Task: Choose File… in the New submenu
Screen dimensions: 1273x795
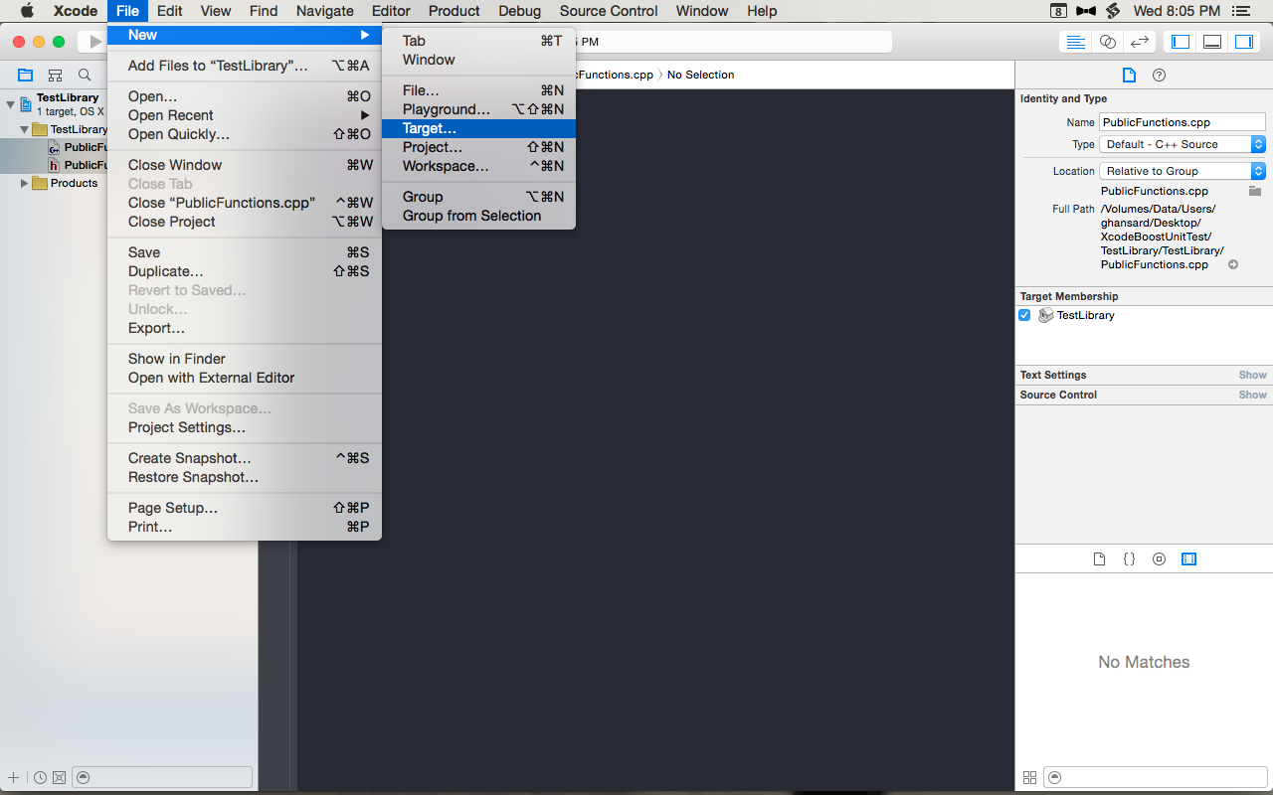Action: 478,90
